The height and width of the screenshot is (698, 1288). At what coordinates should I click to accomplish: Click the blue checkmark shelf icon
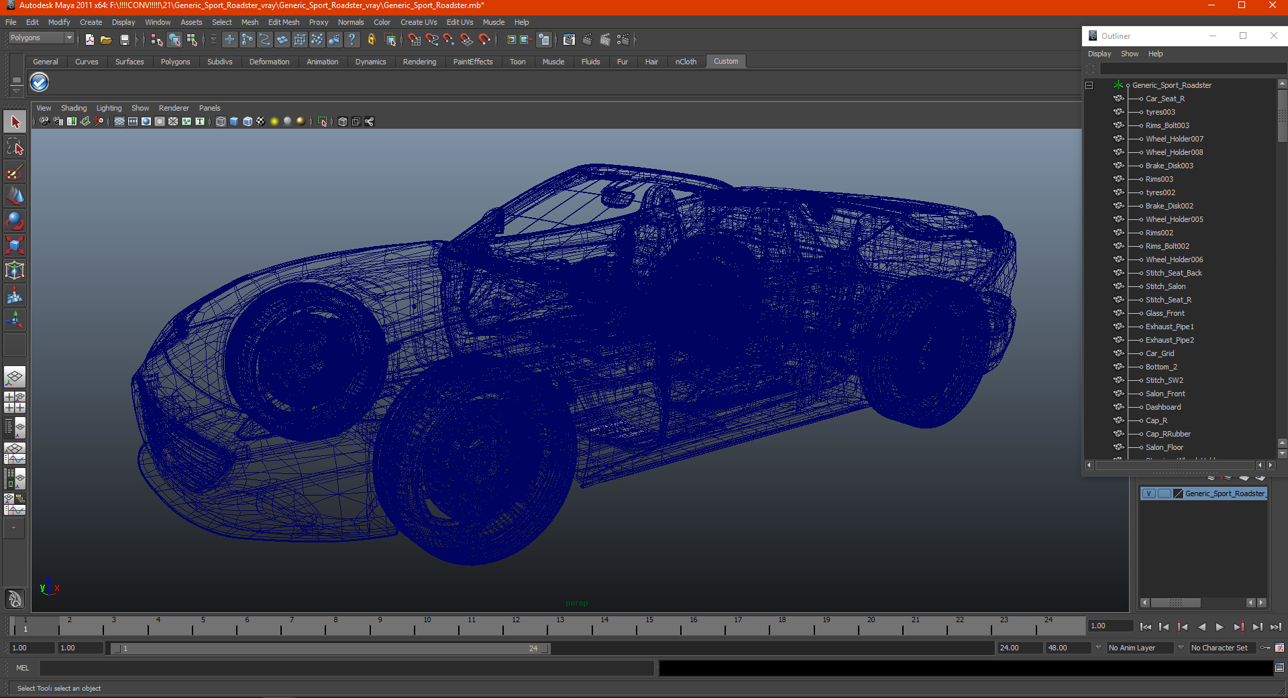[x=40, y=82]
